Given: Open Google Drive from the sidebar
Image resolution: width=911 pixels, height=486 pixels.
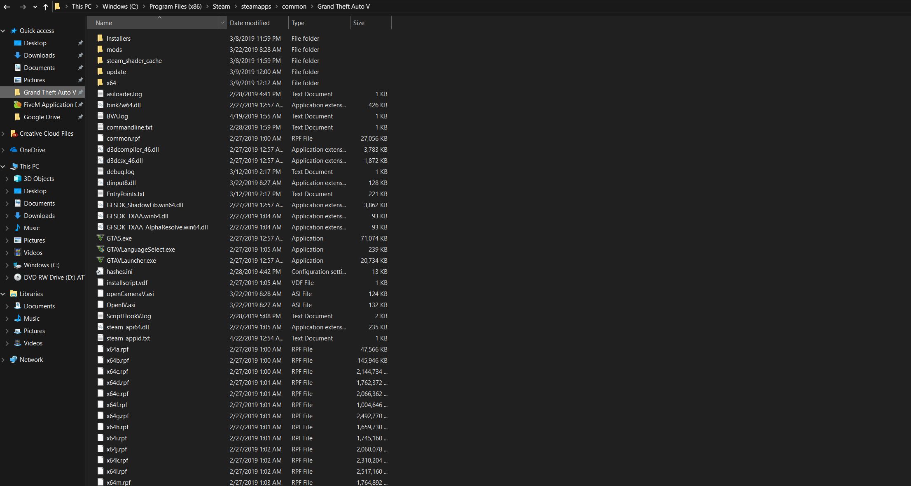Looking at the screenshot, I should click(x=41, y=117).
